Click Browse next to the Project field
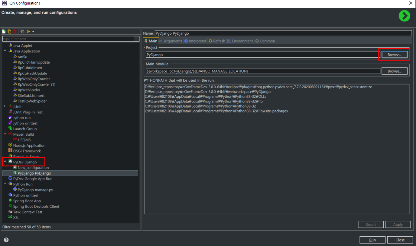Image resolution: width=416 pixels, height=246 pixels. click(394, 55)
